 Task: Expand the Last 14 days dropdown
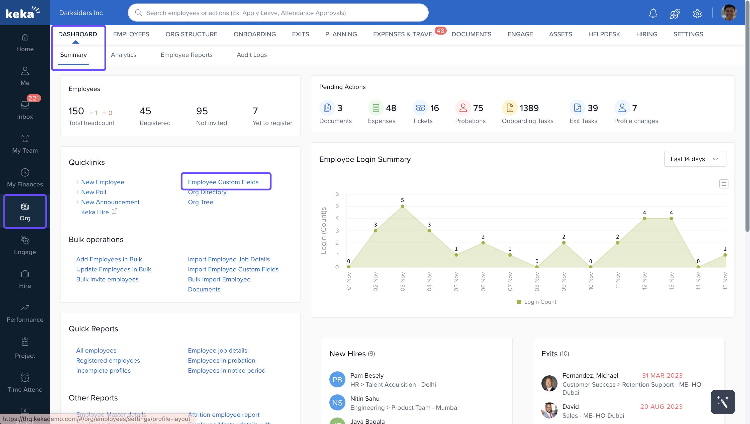695,159
